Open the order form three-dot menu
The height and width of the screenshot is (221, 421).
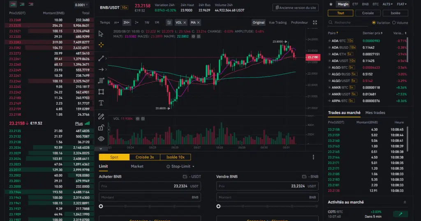(313, 157)
